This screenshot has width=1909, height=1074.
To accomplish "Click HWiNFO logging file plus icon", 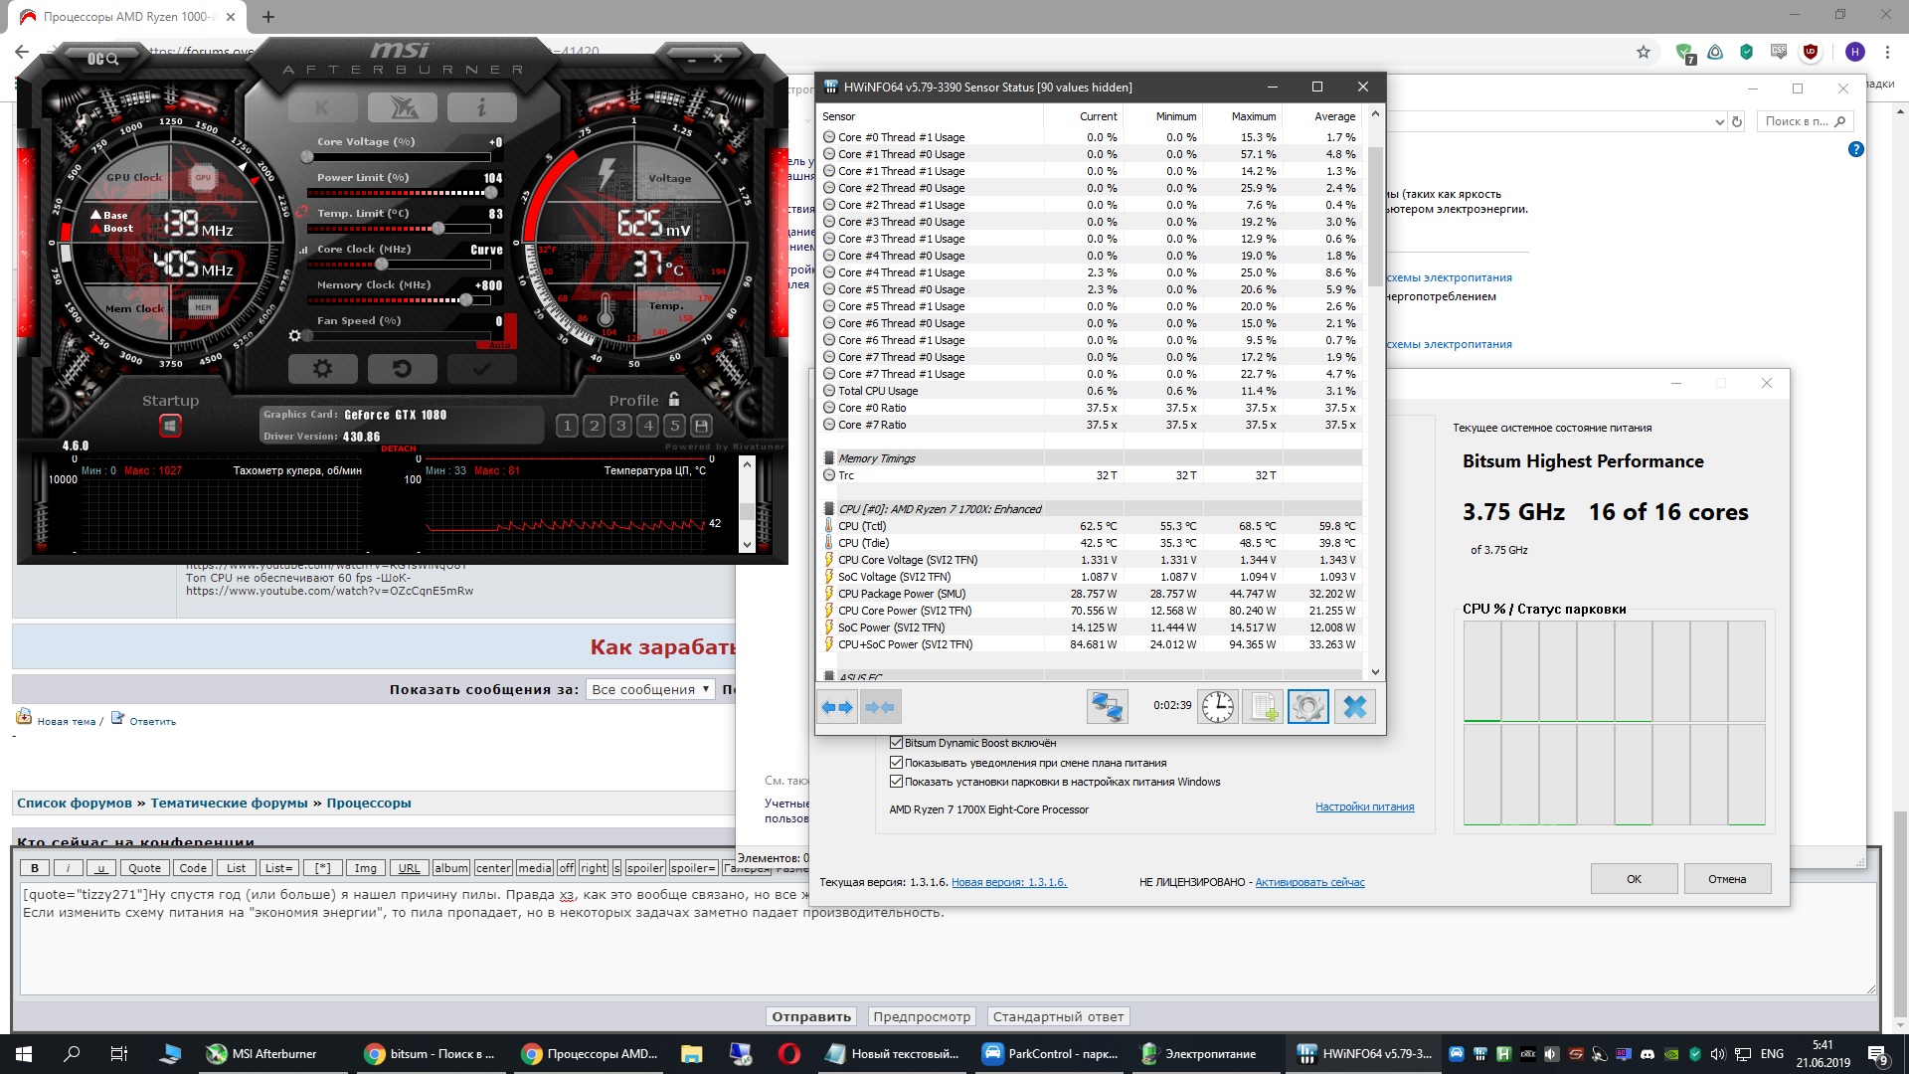I will point(1263,707).
